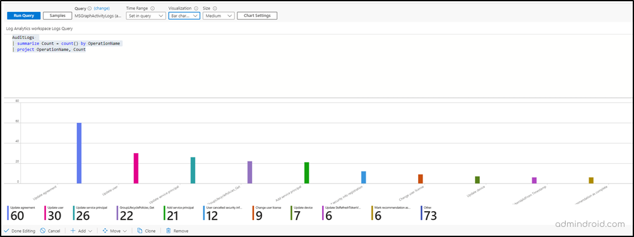The width and height of the screenshot is (634, 237).
Task: Click the Update StsRefreshToken 6 legend tile
Action: [342, 213]
